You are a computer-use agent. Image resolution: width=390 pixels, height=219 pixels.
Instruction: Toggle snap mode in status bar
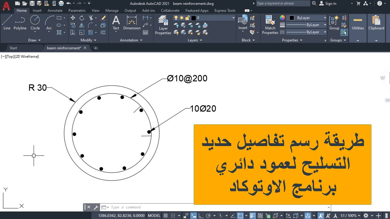point(173,216)
